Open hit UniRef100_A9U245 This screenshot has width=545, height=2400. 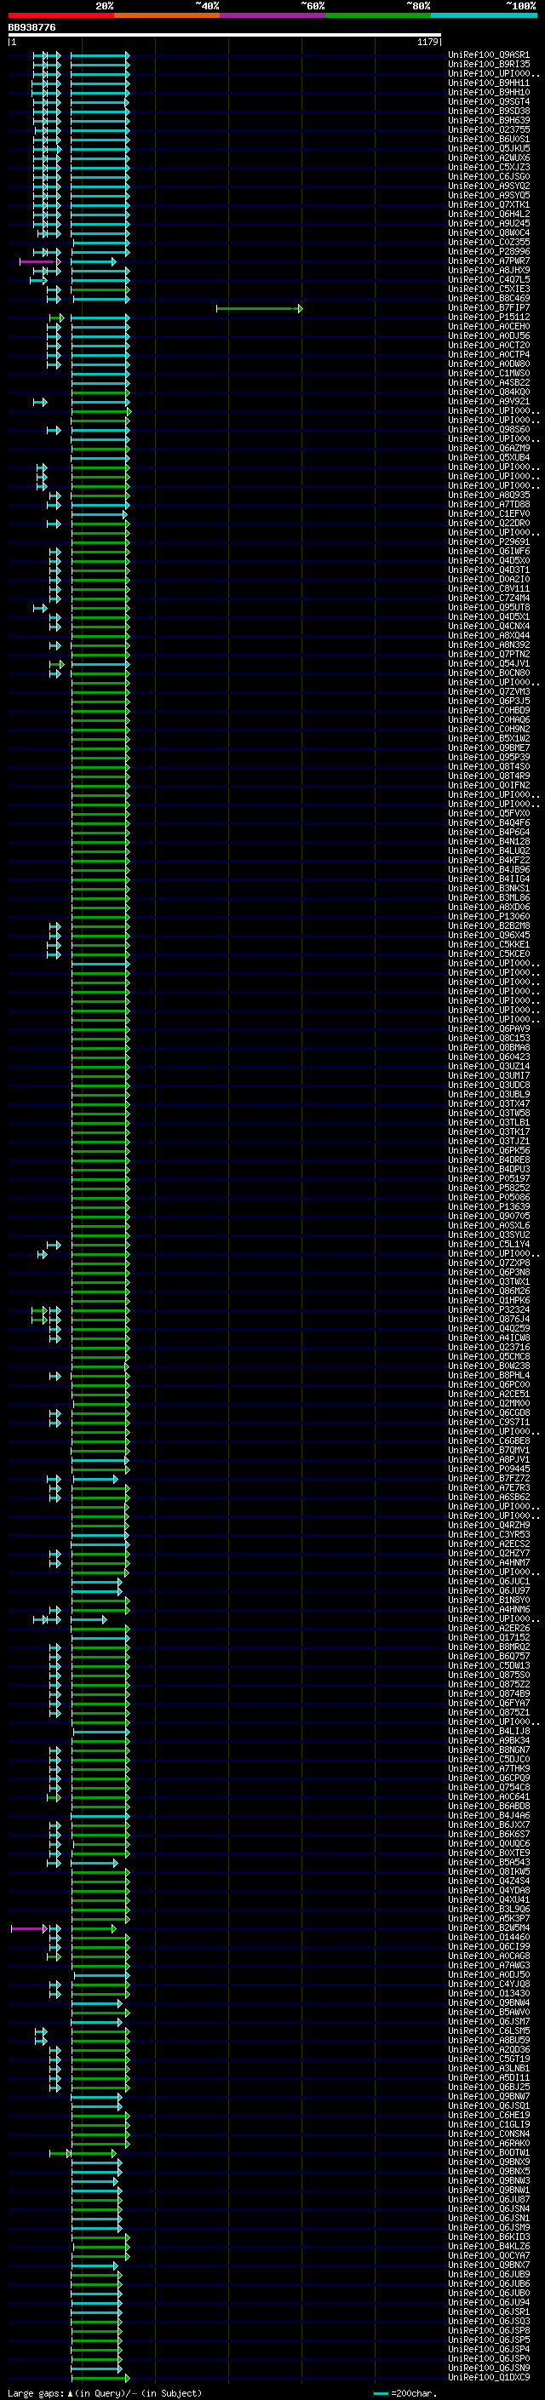pyautogui.click(x=489, y=224)
